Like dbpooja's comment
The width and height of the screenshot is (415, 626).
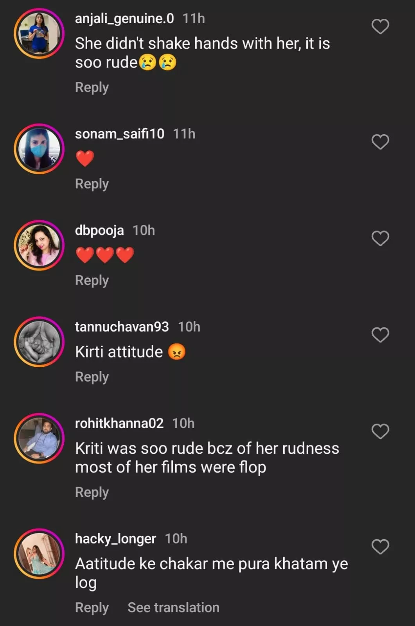click(x=380, y=238)
